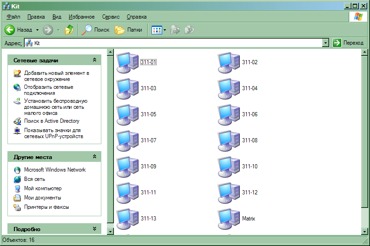Select the 311-12 computer icon
The width and height of the screenshot is (370, 246).
[229, 193]
